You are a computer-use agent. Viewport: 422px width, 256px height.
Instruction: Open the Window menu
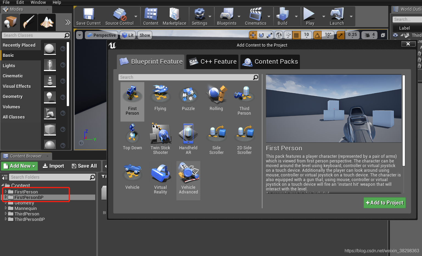(38, 2)
